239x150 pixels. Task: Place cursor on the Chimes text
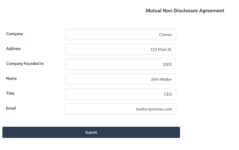[x=166, y=35]
